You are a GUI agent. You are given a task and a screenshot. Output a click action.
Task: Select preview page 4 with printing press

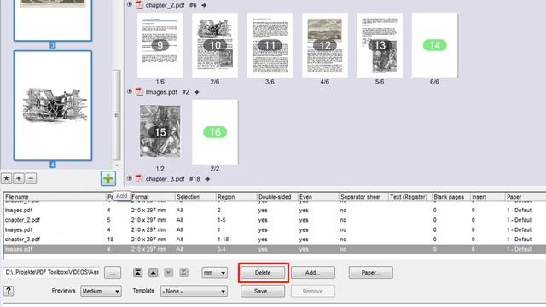tap(53, 106)
